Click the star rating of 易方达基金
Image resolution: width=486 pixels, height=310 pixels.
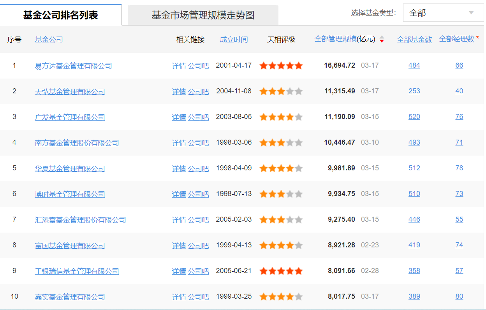click(x=281, y=66)
